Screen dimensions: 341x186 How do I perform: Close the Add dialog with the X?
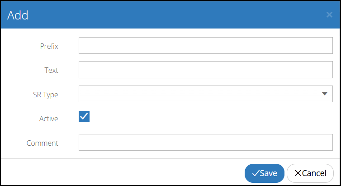[x=329, y=15]
